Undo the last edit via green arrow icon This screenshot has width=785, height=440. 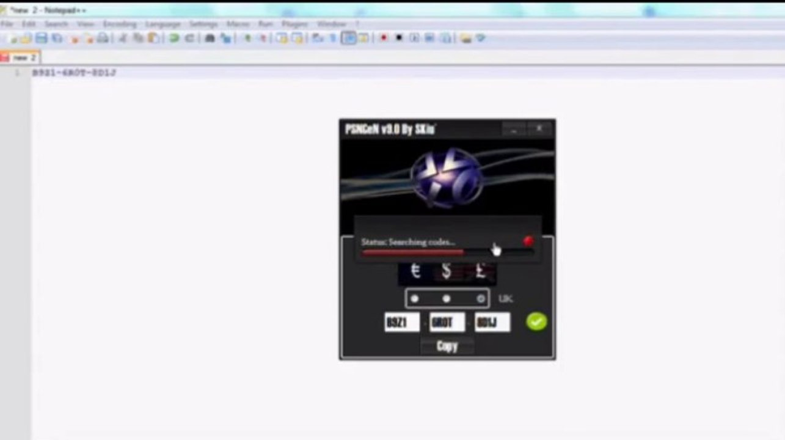(x=174, y=38)
